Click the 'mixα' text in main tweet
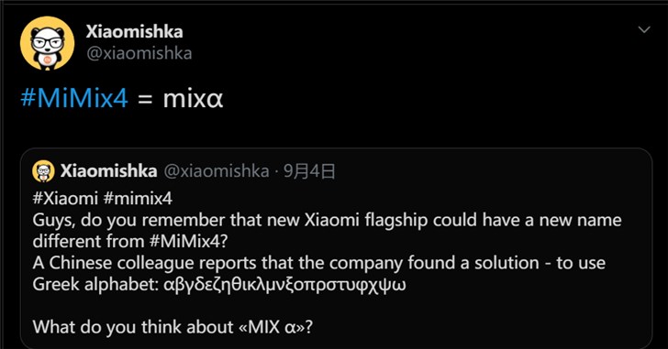The image size is (668, 349). point(193,99)
